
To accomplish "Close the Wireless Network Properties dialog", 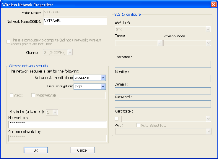I will tap(214, 5).
